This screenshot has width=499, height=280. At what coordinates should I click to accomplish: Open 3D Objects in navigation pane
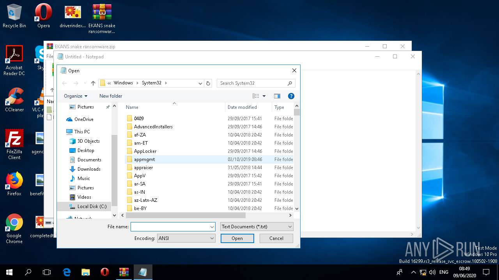click(x=85, y=141)
